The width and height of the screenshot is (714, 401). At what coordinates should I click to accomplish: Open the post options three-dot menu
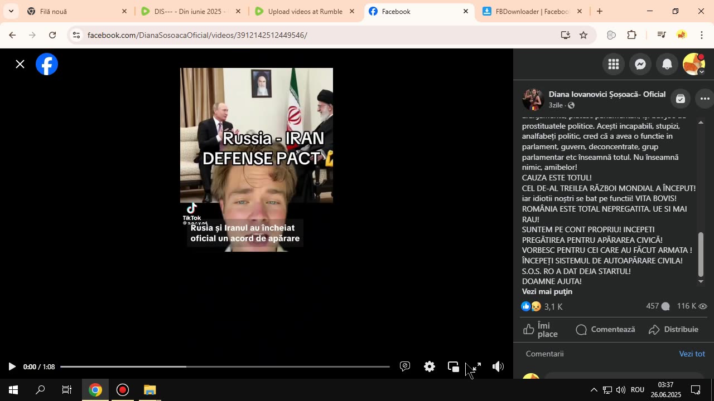pos(705,99)
